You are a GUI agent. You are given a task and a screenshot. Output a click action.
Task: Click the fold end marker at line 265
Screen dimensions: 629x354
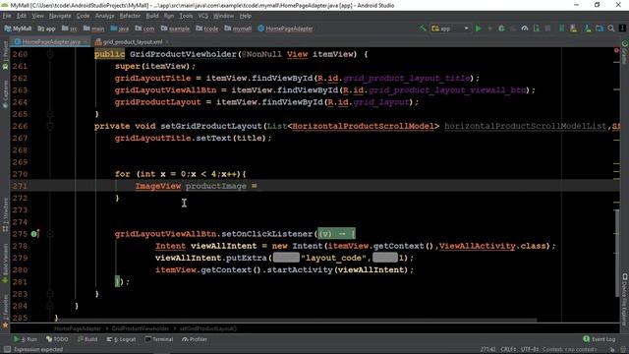pos(50,114)
